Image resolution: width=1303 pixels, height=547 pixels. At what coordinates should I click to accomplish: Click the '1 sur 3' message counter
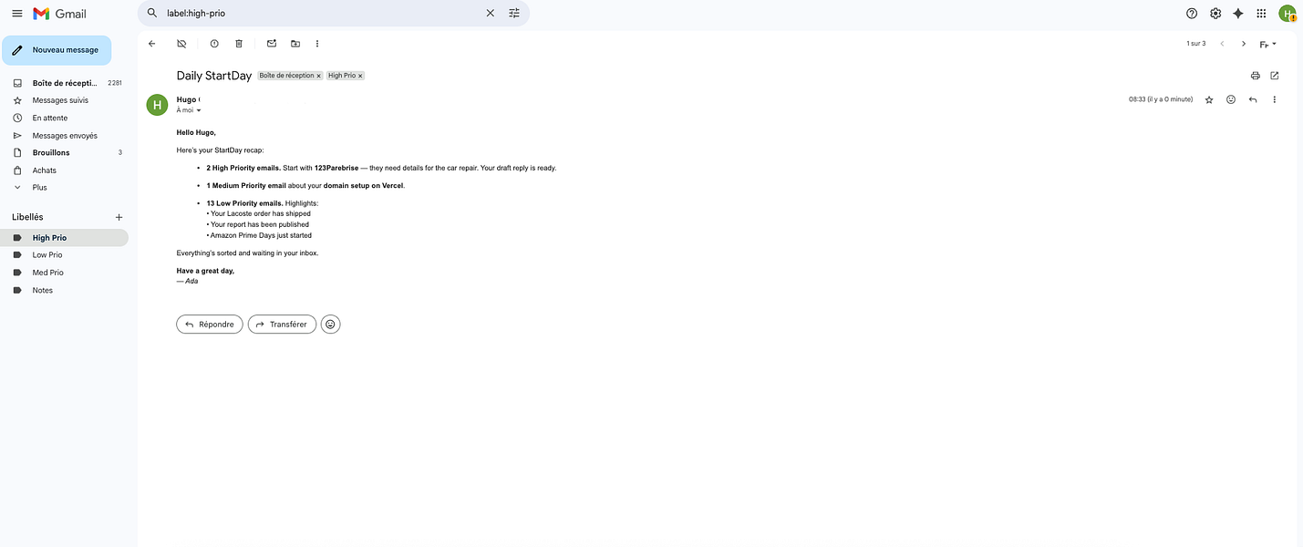point(1195,44)
